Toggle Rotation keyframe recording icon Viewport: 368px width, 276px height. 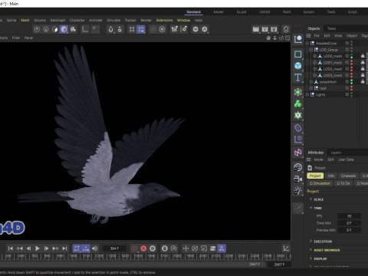pos(195,248)
